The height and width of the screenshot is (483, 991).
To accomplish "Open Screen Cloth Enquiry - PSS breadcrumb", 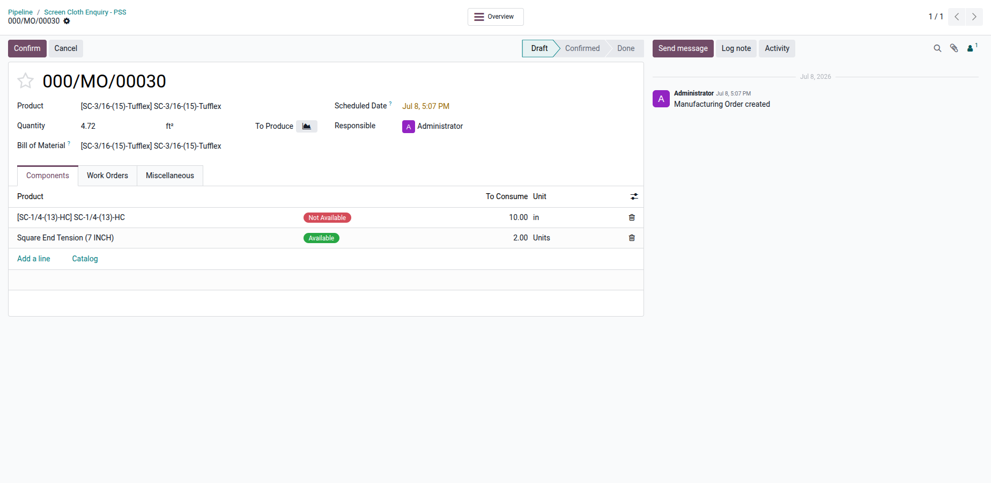I will 85,12.
